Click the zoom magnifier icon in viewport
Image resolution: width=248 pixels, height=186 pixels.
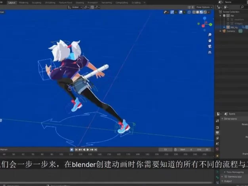point(209,34)
